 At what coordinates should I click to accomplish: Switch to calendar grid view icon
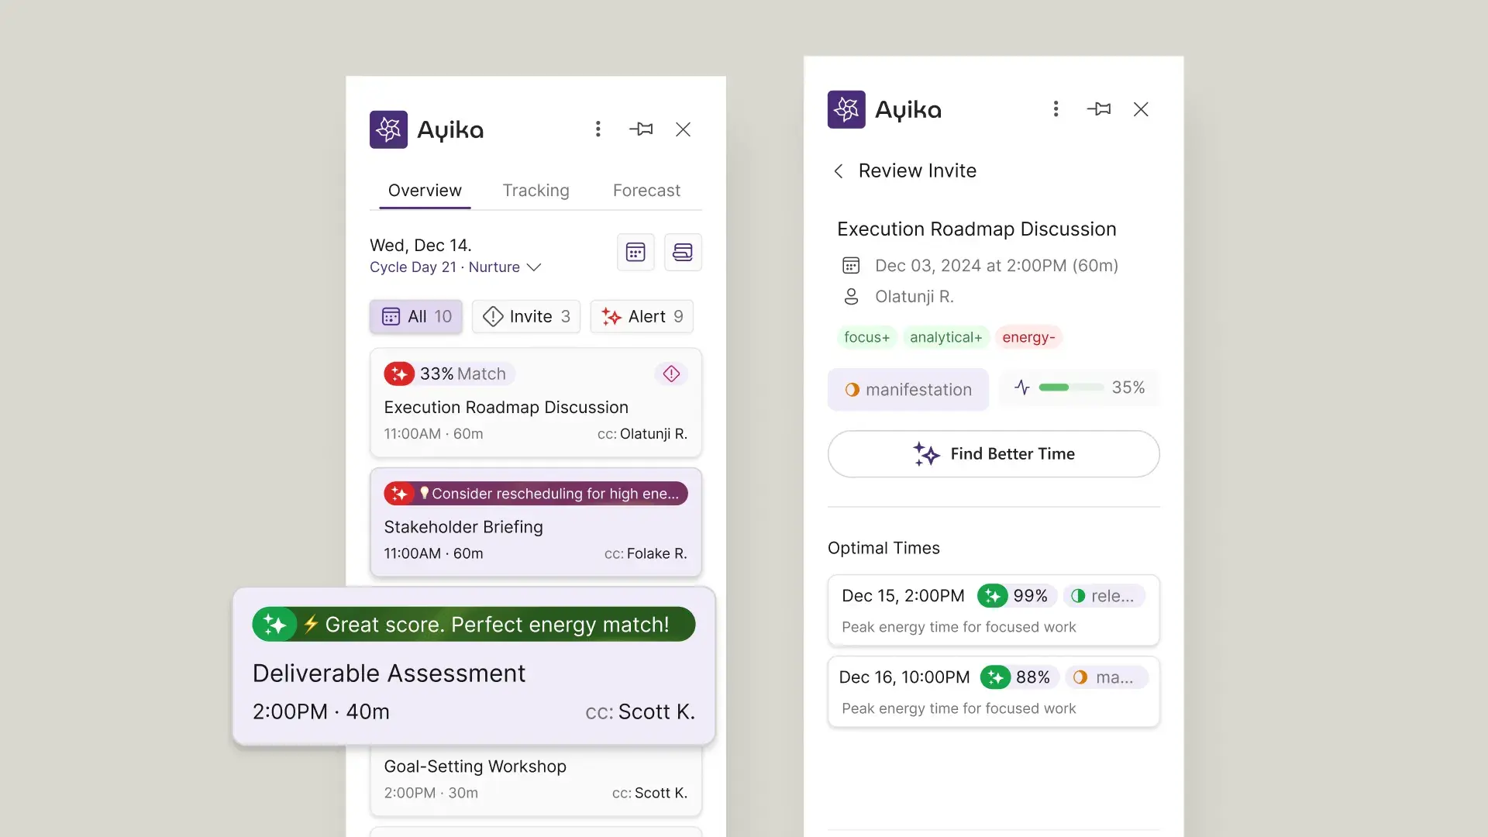635,252
